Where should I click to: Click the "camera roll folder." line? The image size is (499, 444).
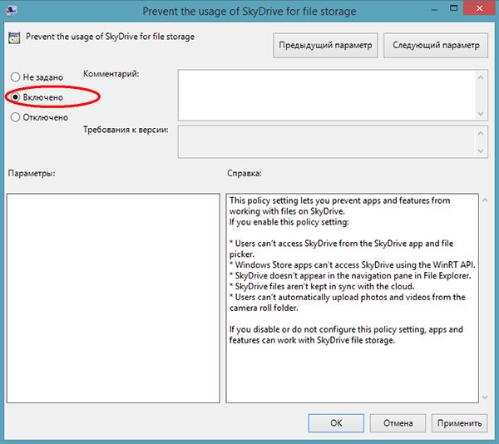264,308
